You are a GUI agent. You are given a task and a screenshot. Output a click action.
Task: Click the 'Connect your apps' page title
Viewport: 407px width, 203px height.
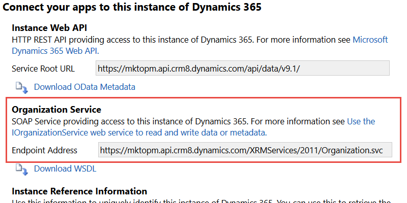[x=132, y=7]
